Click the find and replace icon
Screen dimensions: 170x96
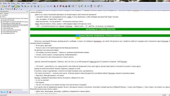tap(35, 6)
